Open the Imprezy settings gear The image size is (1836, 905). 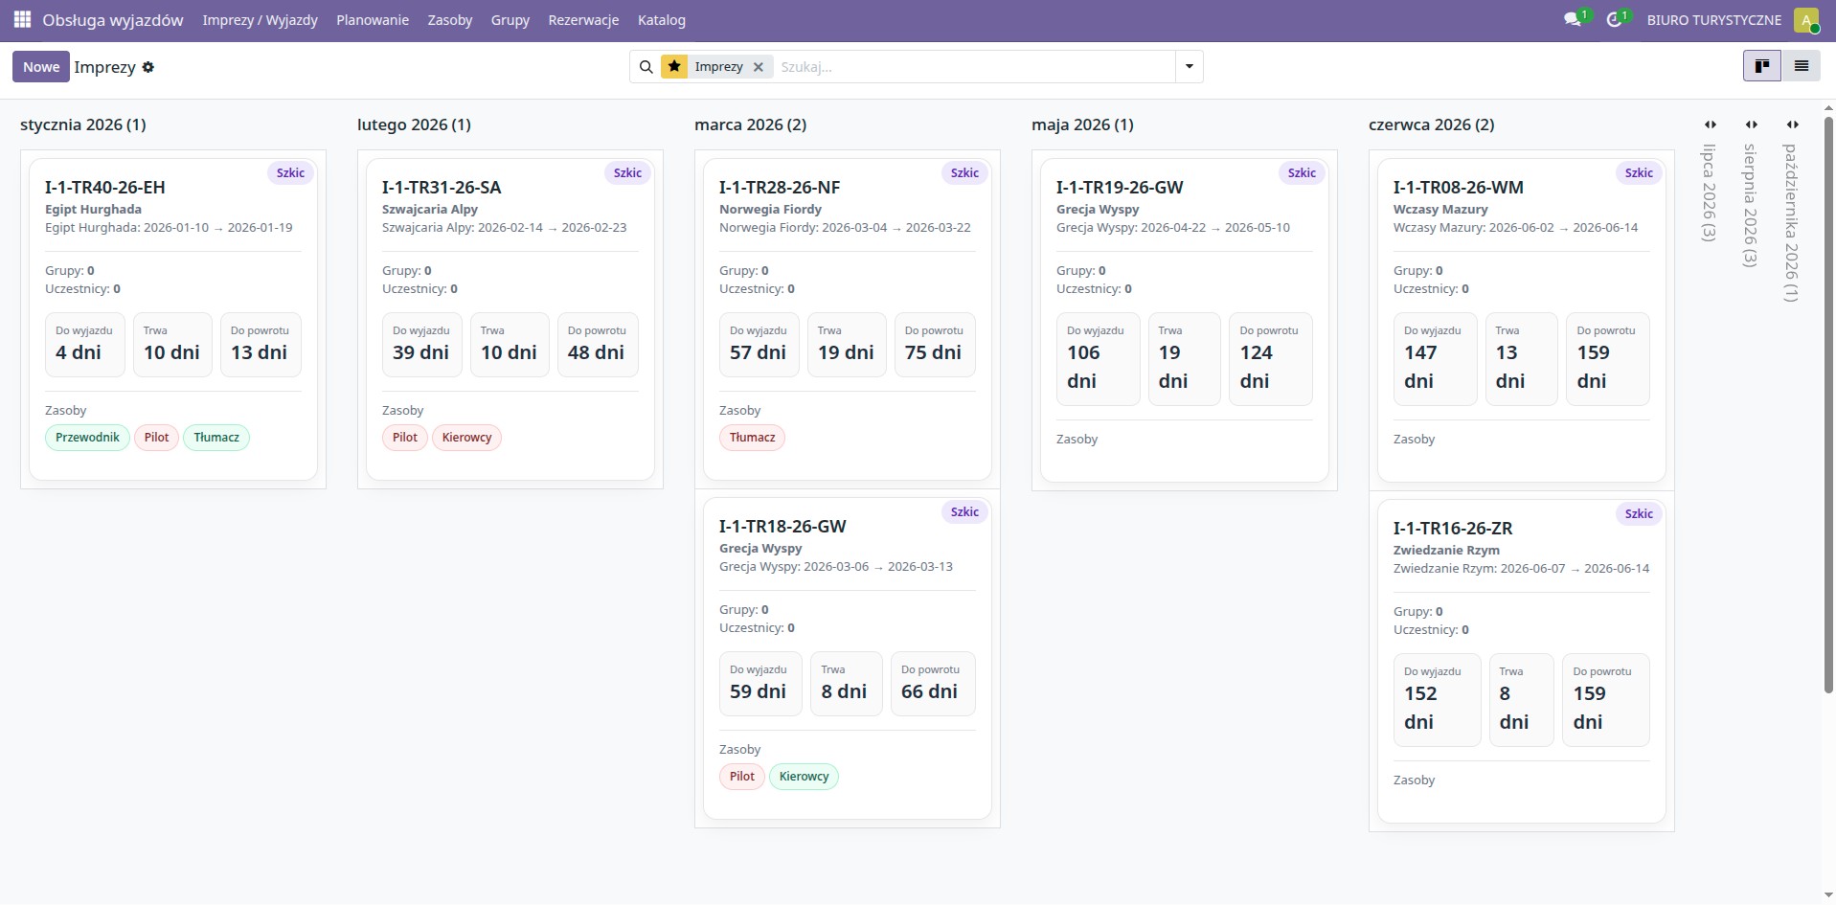[x=148, y=67]
